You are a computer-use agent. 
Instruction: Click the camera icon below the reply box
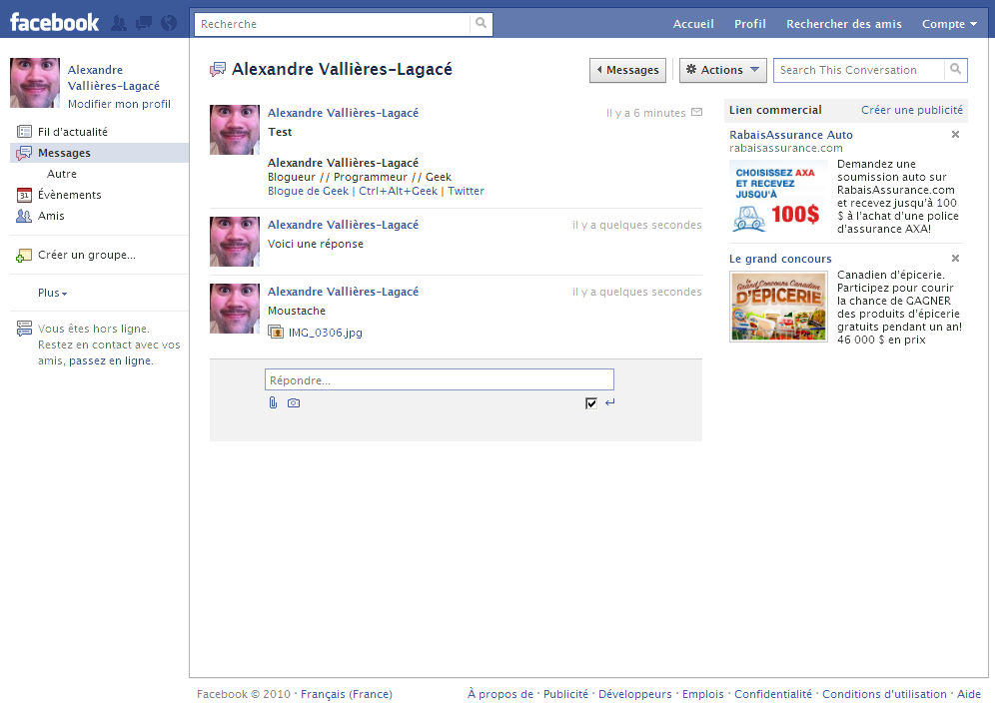(293, 403)
